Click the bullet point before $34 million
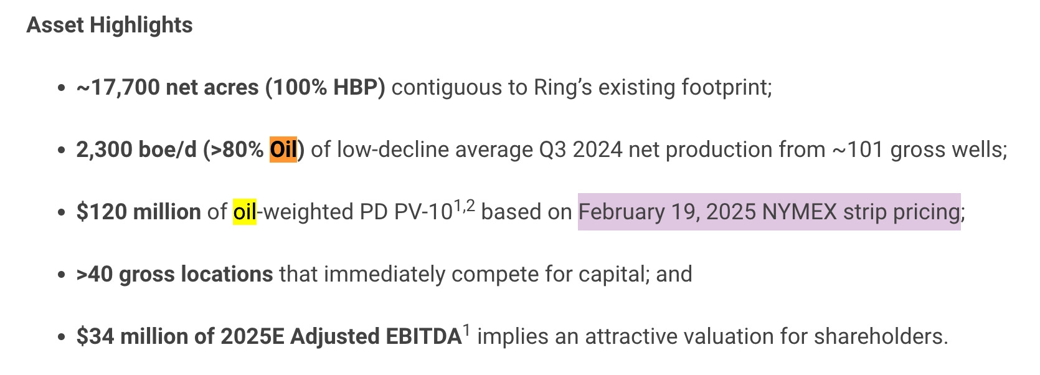This screenshot has width=1040, height=375. pyautogui.click(x=60, y=337)
